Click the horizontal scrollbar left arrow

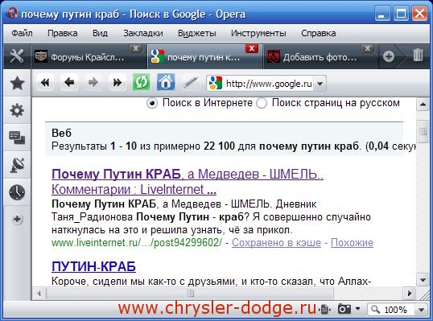[39, 293]
